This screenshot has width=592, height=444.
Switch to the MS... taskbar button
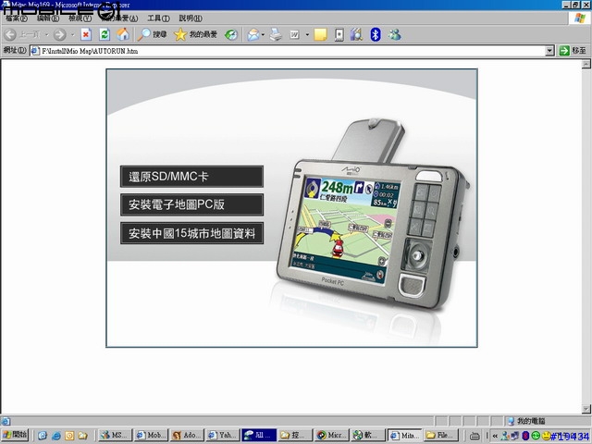(x=115, y=436)
